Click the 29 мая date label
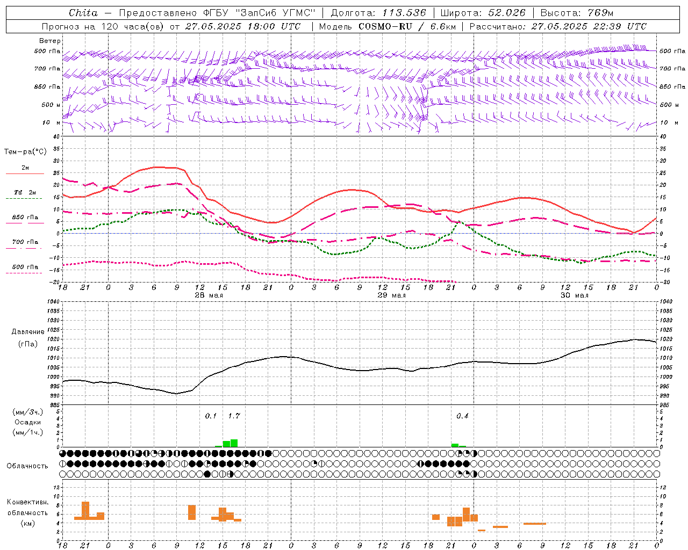This screenshot has height=550, width=688. click(x=391, y=295)
